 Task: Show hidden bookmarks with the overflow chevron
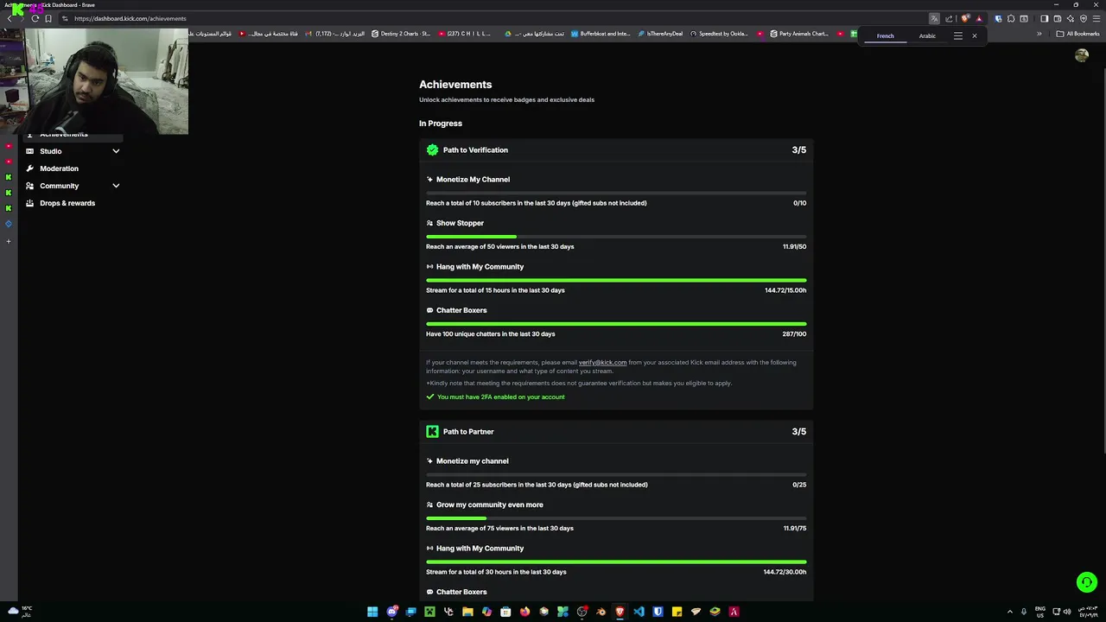pyautogui.click(x=1039, y=34)
